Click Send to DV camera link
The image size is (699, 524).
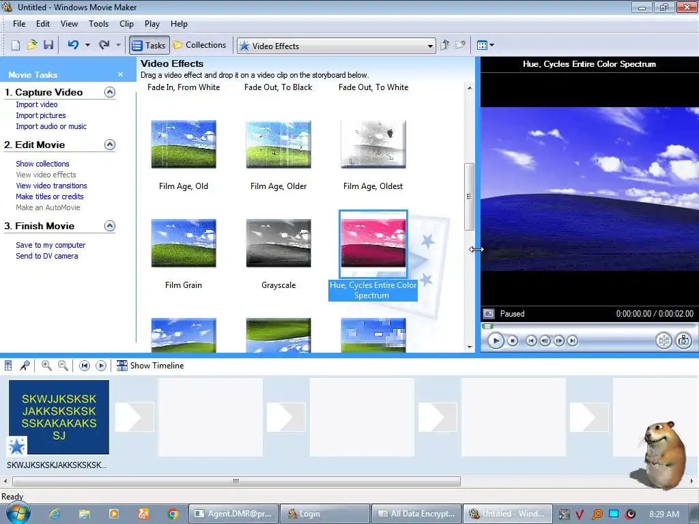coord(47,256)
